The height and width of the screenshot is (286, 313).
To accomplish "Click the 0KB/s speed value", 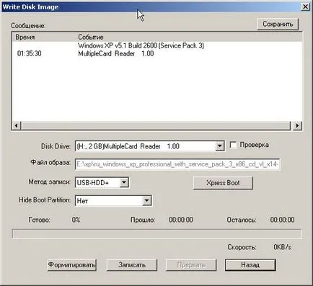I will (x=282, y=247).
